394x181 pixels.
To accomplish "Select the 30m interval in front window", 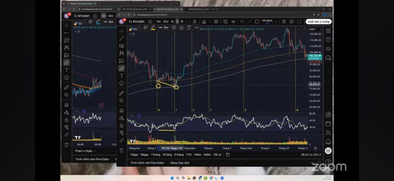I will point(166,22).
